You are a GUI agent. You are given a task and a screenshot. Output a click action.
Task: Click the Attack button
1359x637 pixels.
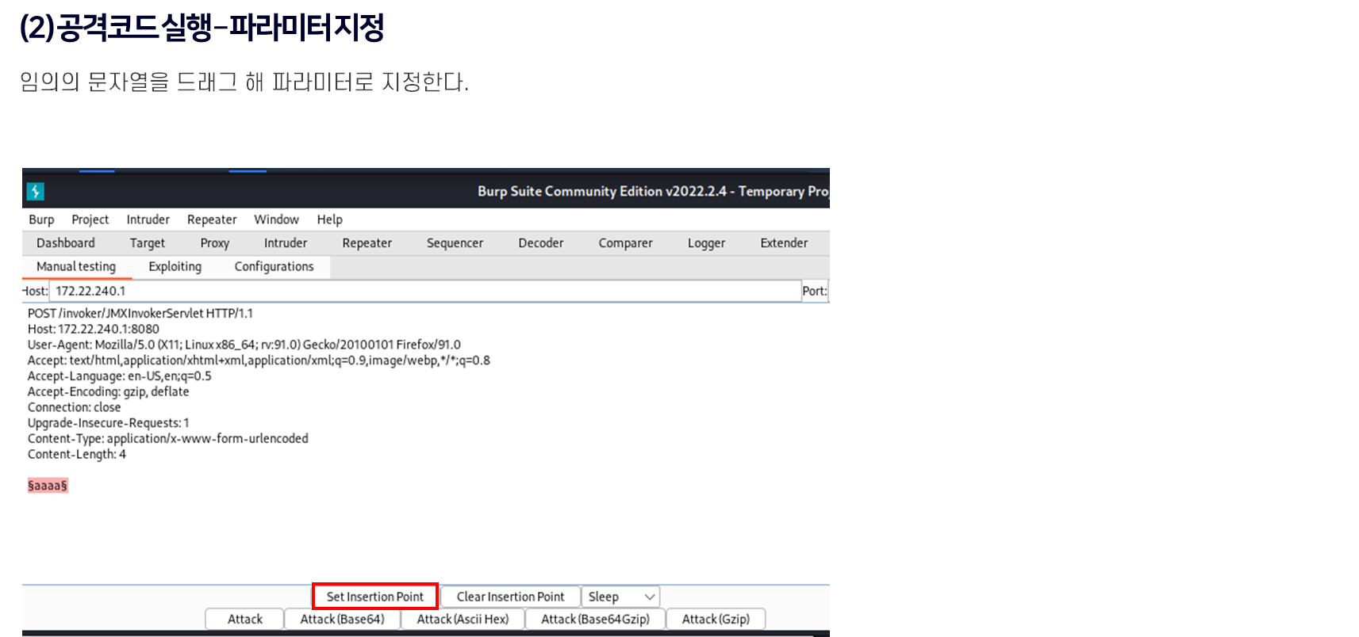244,619
